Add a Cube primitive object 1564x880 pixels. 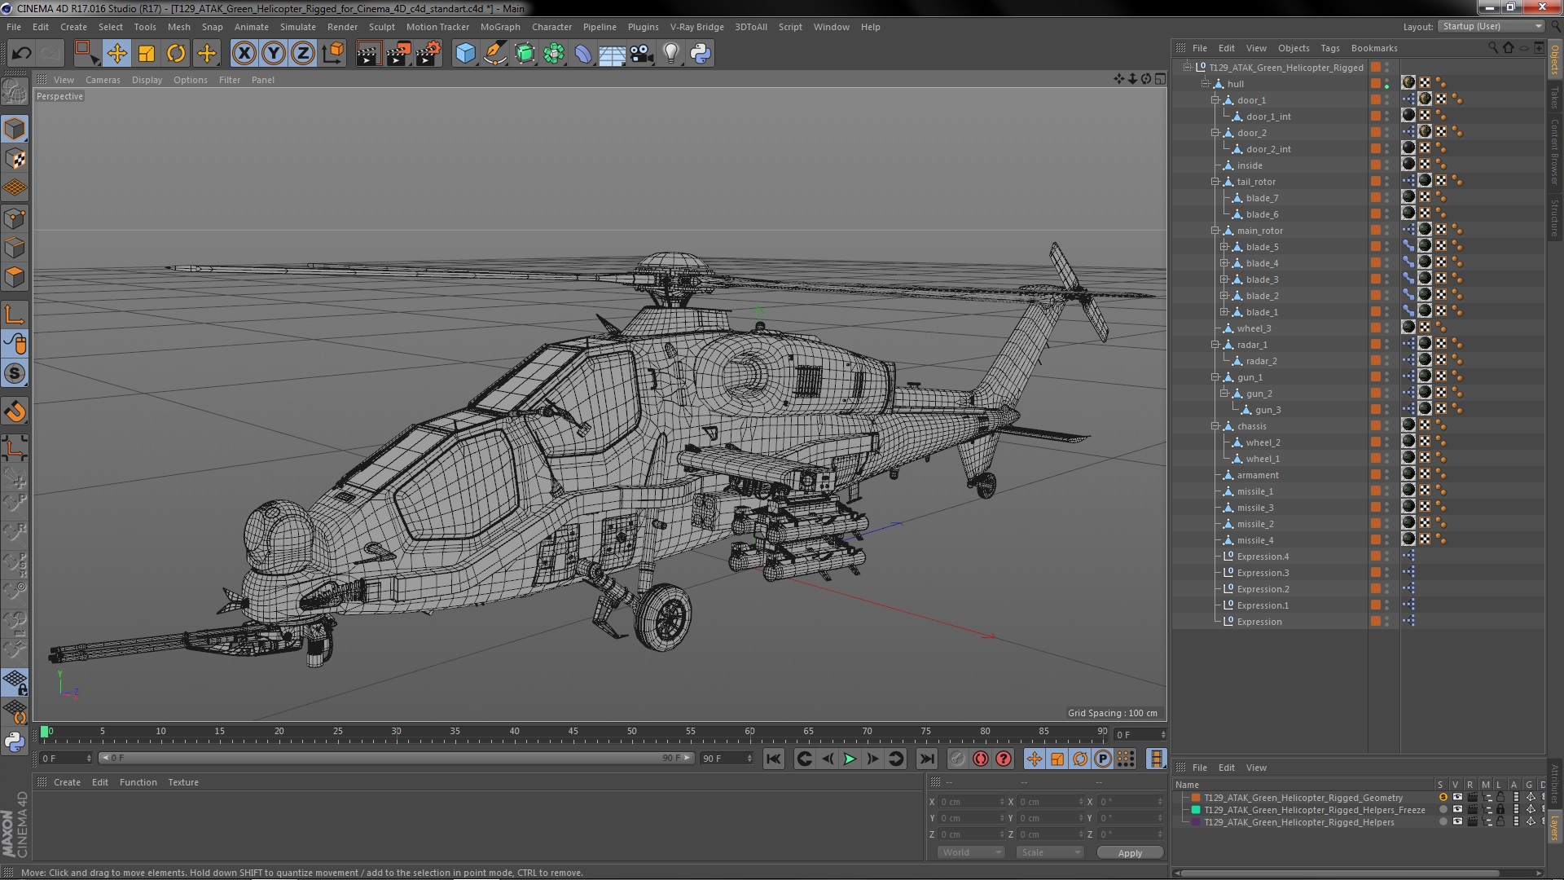(465, 54)
